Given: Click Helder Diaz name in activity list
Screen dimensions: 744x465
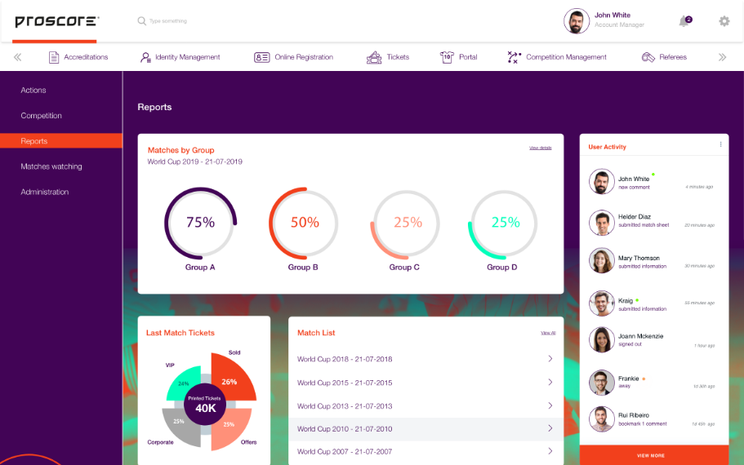Looking at the screenshot, I should pos(635,217).
